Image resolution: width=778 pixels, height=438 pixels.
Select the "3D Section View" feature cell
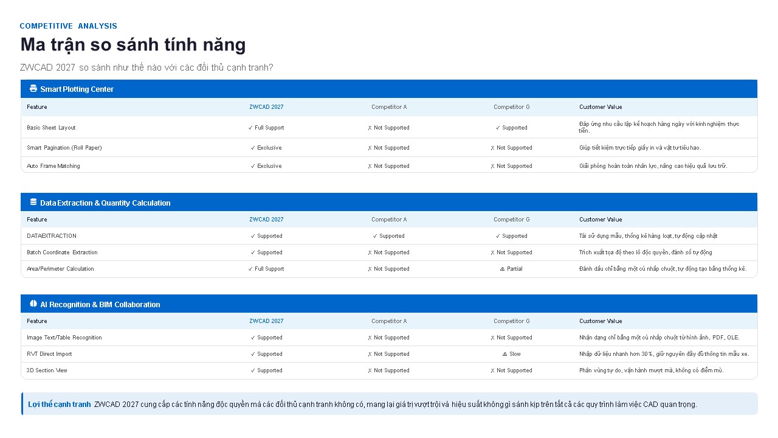point(47,370)
